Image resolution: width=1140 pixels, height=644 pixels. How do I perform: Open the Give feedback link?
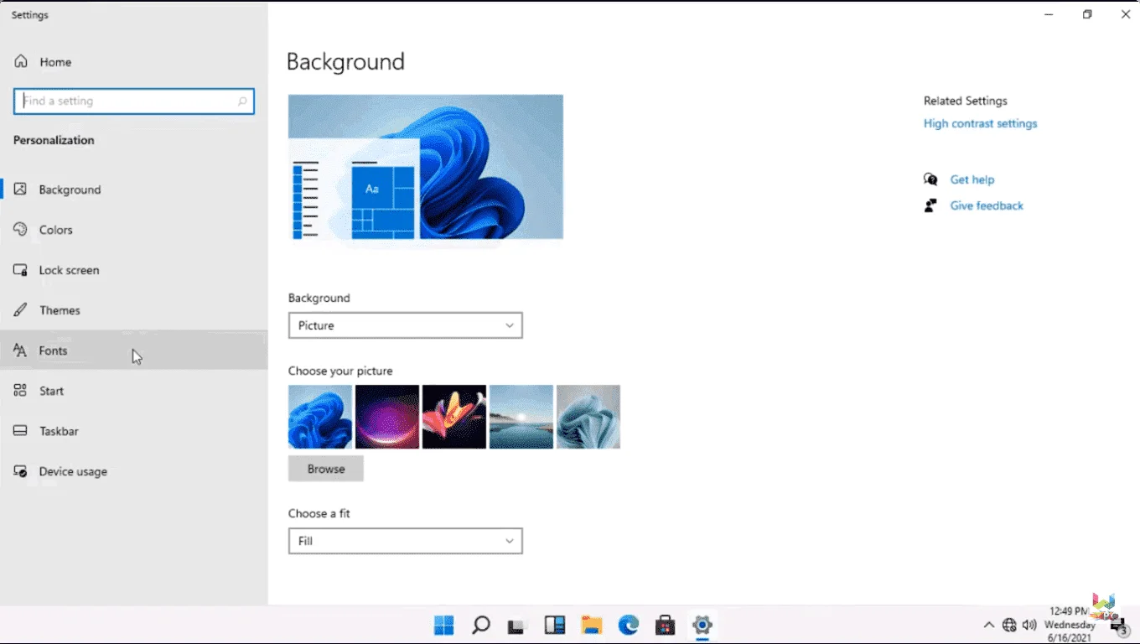point(987,205)
